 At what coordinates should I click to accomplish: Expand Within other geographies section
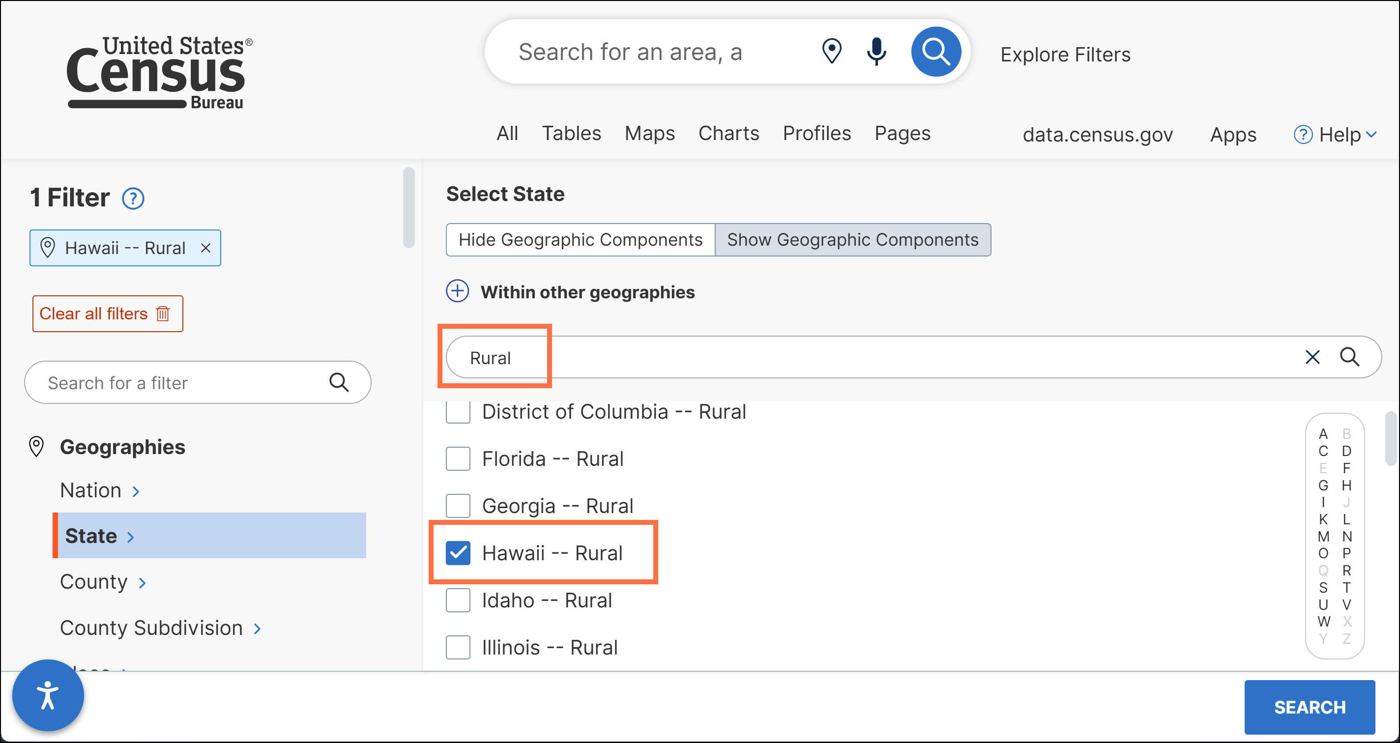[x=458, y=292]
